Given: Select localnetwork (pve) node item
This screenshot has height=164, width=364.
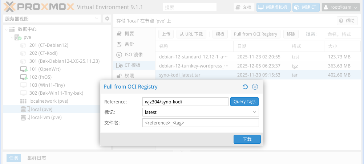Looking at the screenshot, I should click(x=49, y=101).
